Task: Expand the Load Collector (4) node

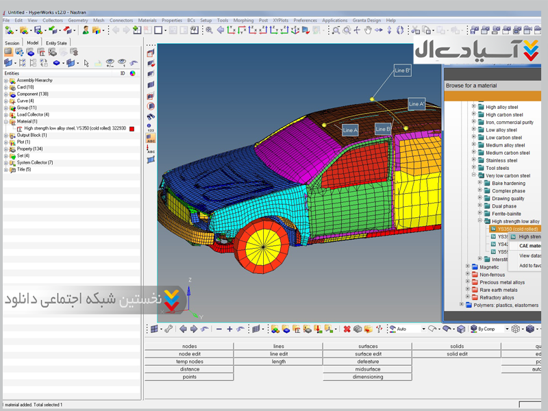Action: click(x=6, y=114)
